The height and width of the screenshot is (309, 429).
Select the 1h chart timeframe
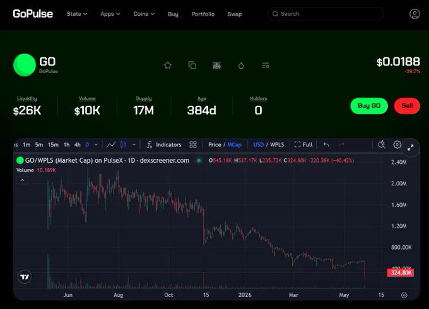click(x=66, y=144)
